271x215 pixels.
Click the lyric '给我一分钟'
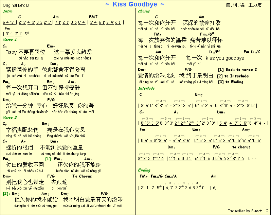coord(19,106)
